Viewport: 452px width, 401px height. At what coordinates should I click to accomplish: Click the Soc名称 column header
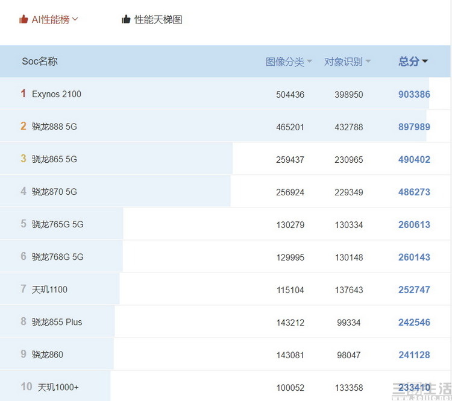(x=40, y=61)
